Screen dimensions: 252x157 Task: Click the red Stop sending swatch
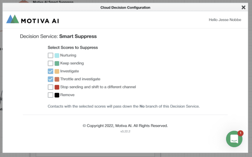tap(57, 87)
